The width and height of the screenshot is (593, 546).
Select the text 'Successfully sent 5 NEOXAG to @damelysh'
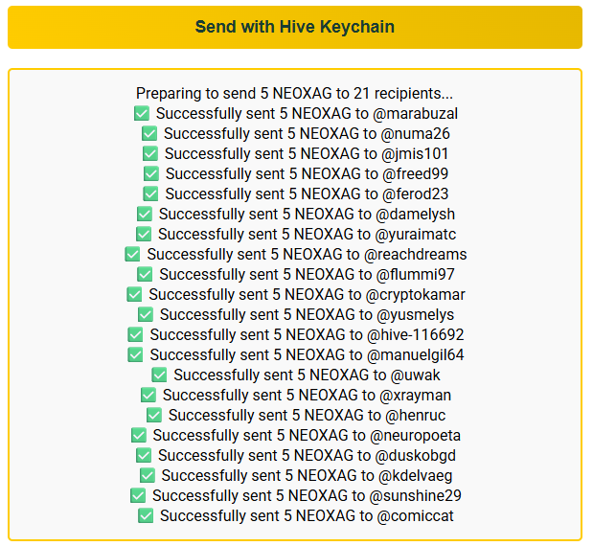coord(307,214)
